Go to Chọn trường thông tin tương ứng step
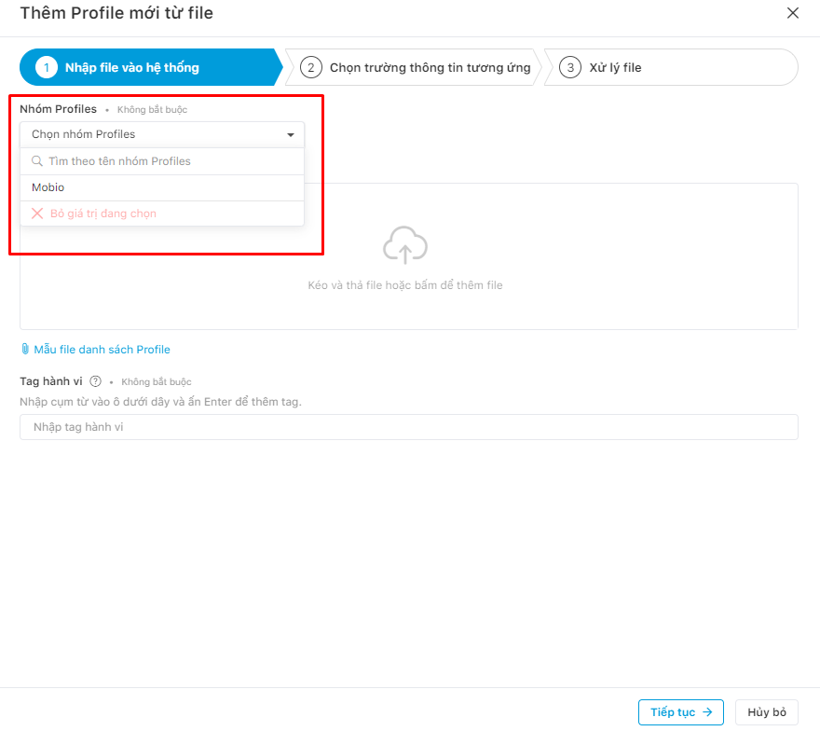The height and width of the screenshot is (731, 820). pyautogui.click(x=413, y=67)
